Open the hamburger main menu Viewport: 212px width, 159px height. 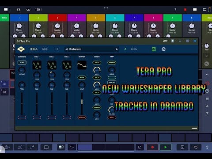(x=6, y=10)
